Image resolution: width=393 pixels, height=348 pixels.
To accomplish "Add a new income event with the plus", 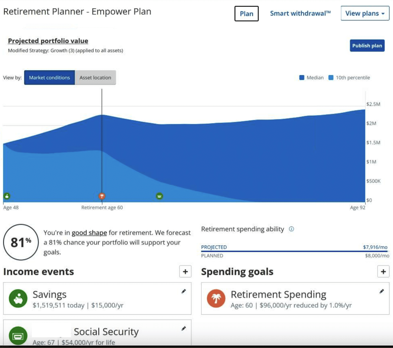I will (185, 272).
